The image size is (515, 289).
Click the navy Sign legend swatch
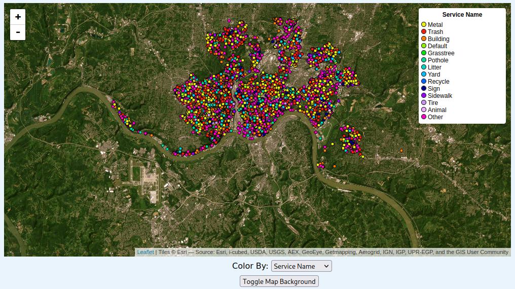[x=424, y=88]
